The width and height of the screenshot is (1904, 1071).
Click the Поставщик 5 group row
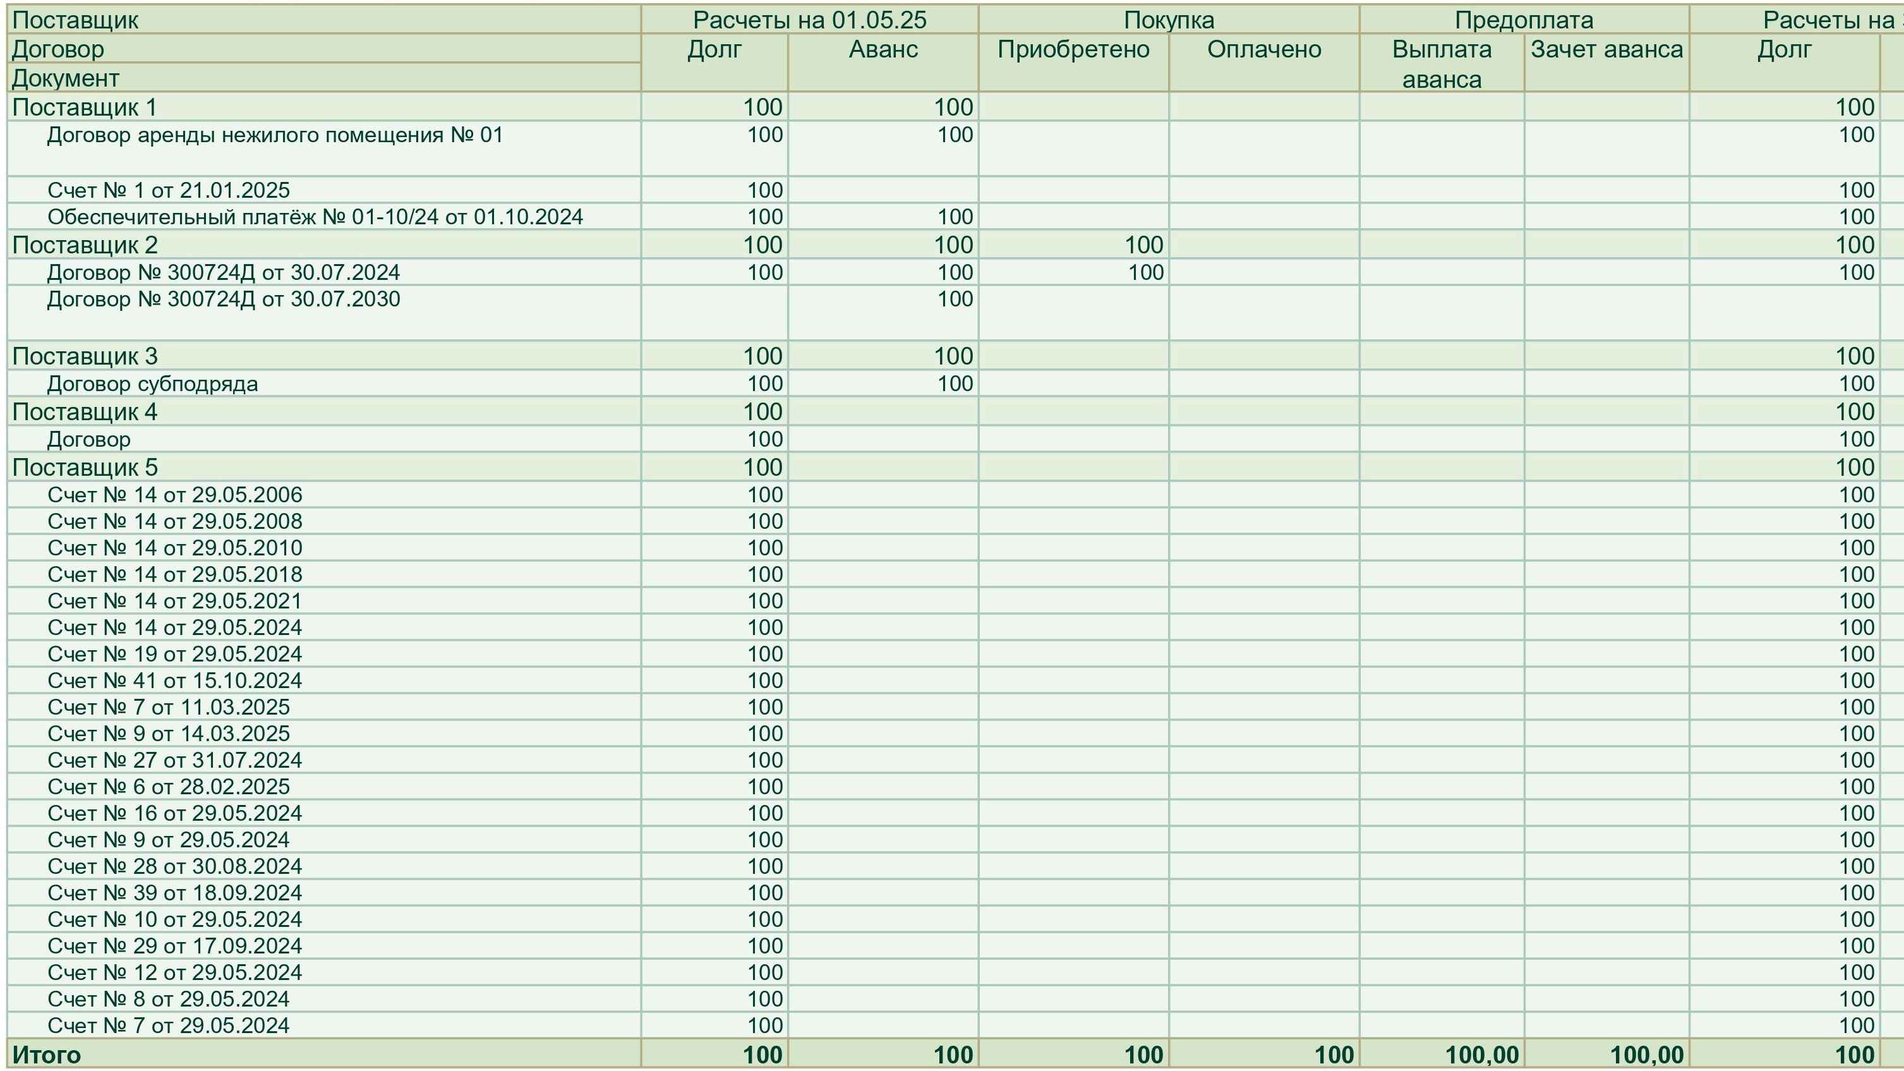(84, 467)
